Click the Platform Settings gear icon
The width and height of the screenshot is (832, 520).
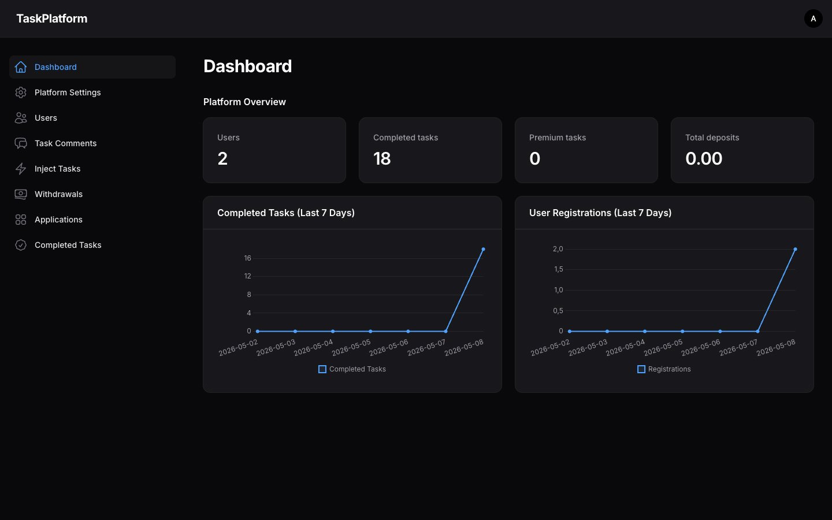(x=21, y=92)
